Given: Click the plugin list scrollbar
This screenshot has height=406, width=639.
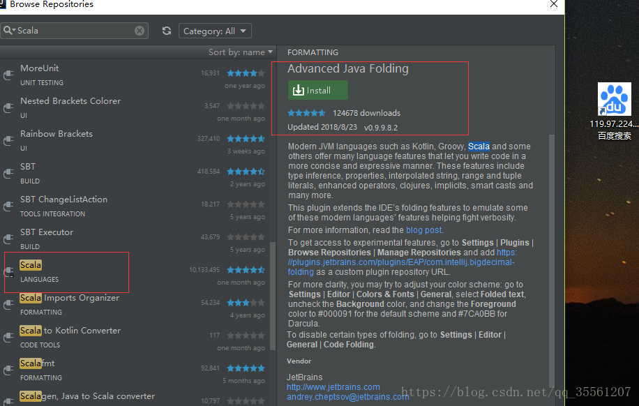Looking at the screenshot, I should (273, 296).
